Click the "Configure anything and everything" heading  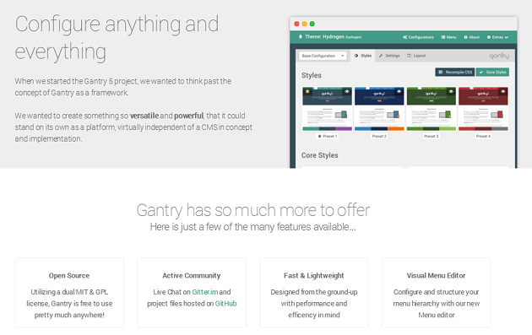[x=117, y=38]
